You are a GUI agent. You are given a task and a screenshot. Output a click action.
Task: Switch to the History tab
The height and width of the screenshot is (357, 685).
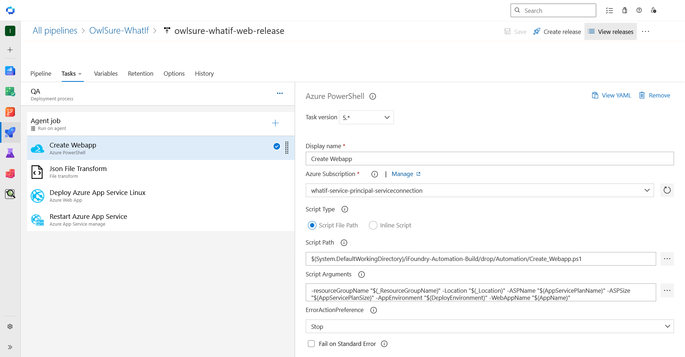point(204,74)
